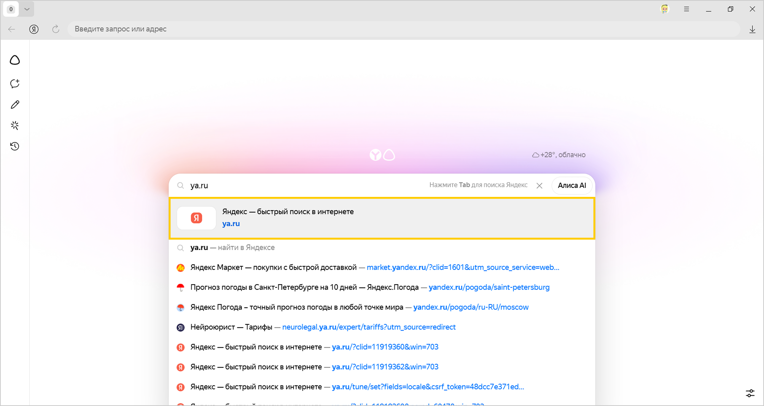Open the pencil editor tool in sidebar
The width and height of the screenshot is (764, 406).
pyautogui.click(x=15, y=105)
